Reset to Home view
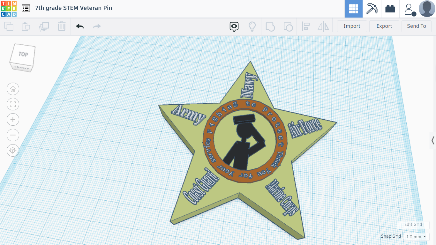This screenshot has height=245, width=436. coord(13,89)
